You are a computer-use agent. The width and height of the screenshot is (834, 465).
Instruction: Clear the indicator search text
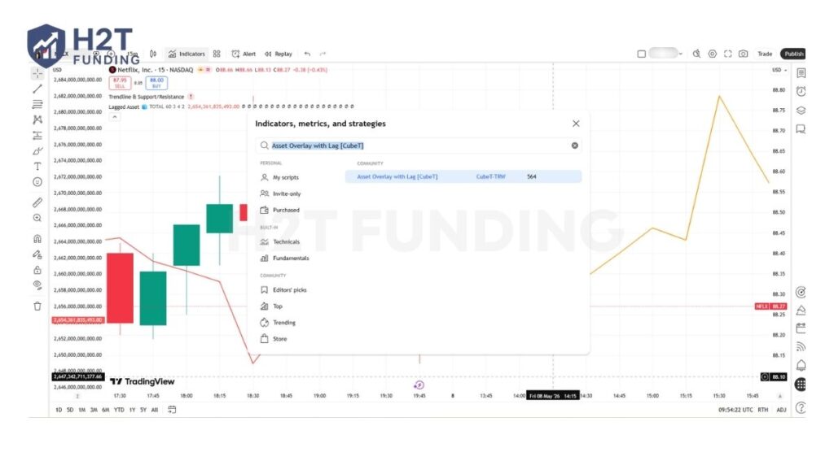pos(575,146)
